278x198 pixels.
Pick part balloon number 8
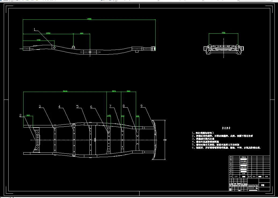[124, 106]
